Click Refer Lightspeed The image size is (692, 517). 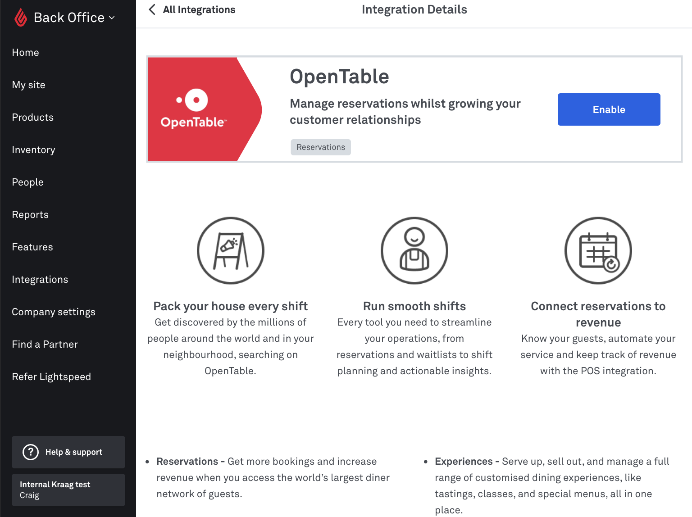coord(51,377)
